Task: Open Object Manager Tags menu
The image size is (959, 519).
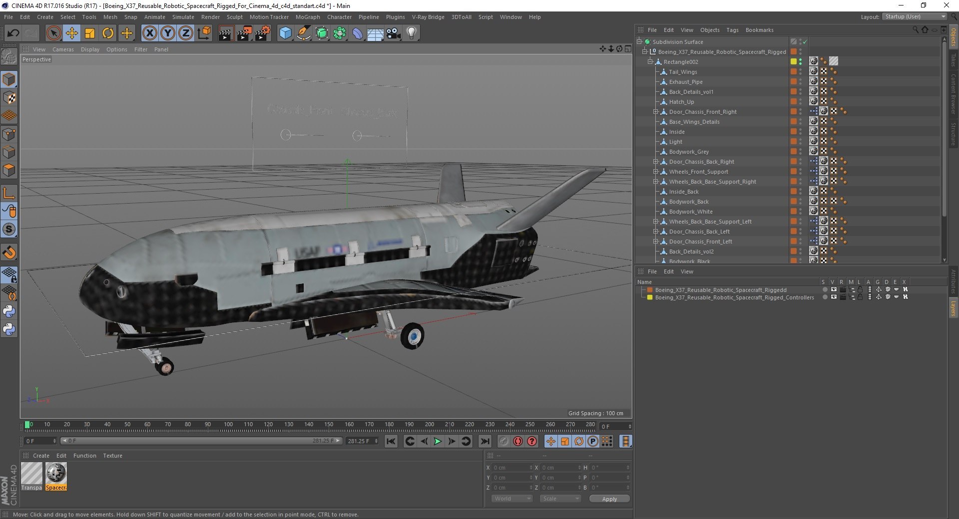Action: 732,30
